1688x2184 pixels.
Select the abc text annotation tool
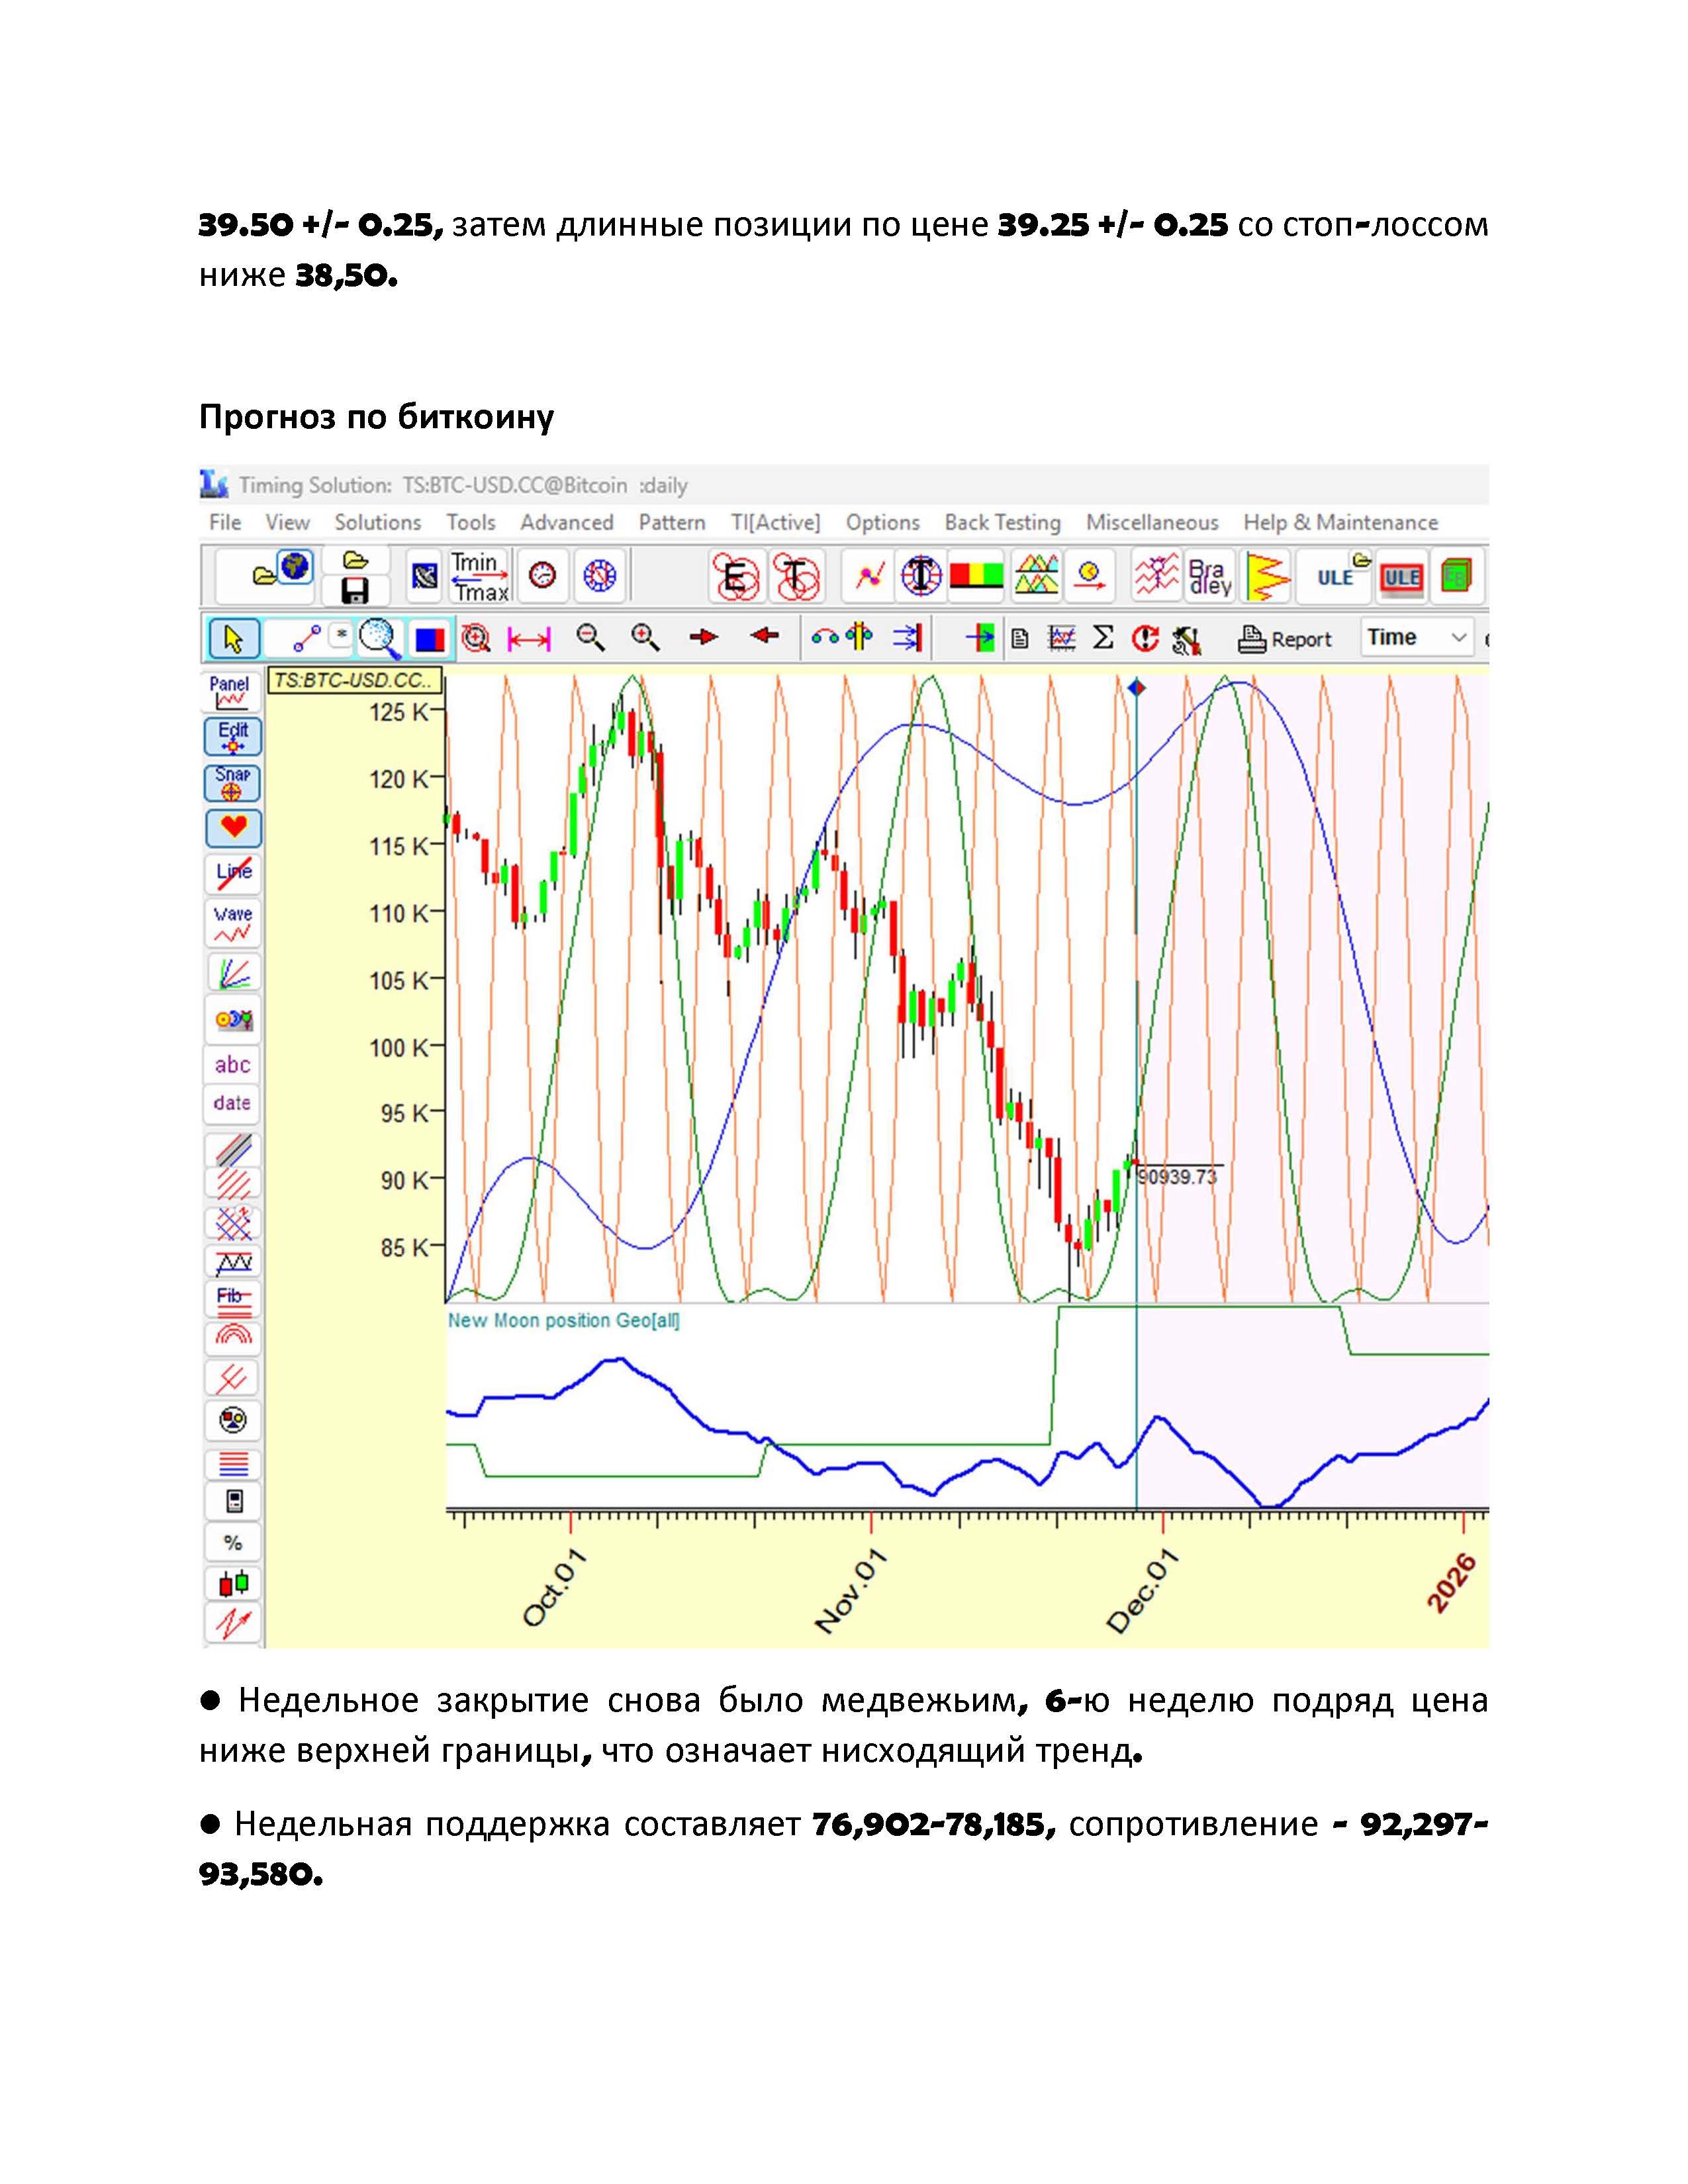(x=232, y=1065)
